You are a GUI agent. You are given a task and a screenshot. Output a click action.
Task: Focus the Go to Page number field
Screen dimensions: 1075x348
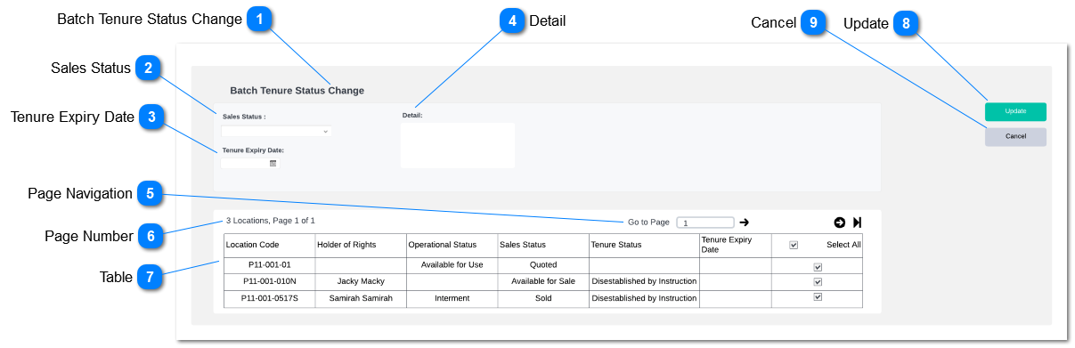[x=705, y=223]
